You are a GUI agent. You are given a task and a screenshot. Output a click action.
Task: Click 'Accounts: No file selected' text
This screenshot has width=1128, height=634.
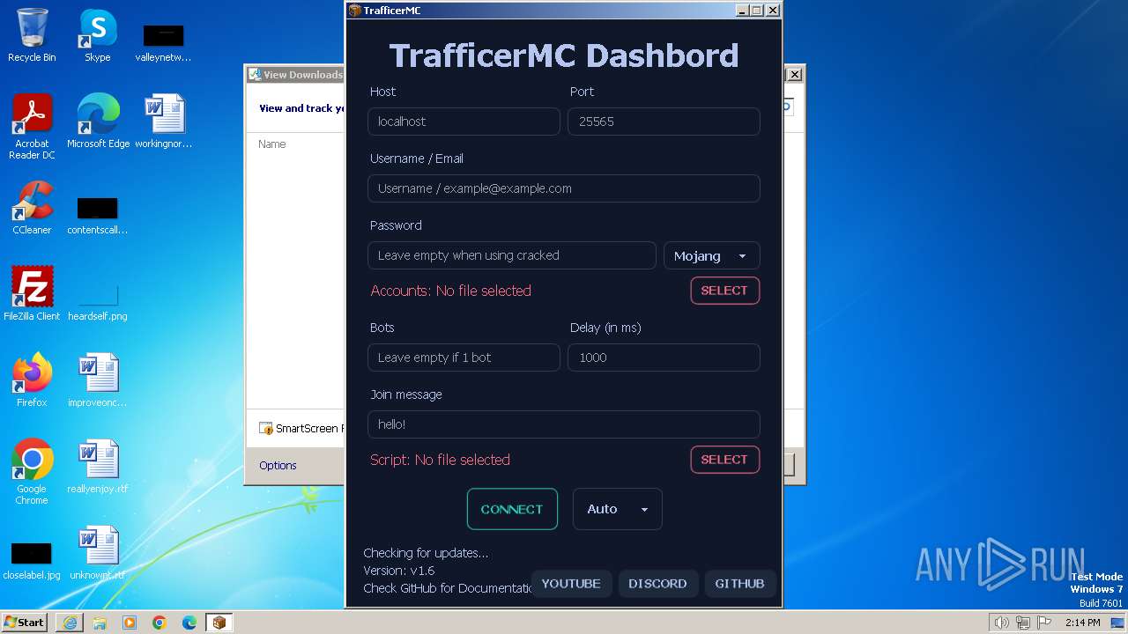tap(450, 291)
